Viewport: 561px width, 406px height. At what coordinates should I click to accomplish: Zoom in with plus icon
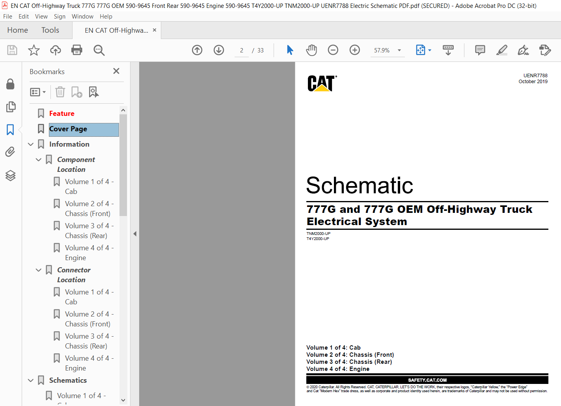[355, 50]
